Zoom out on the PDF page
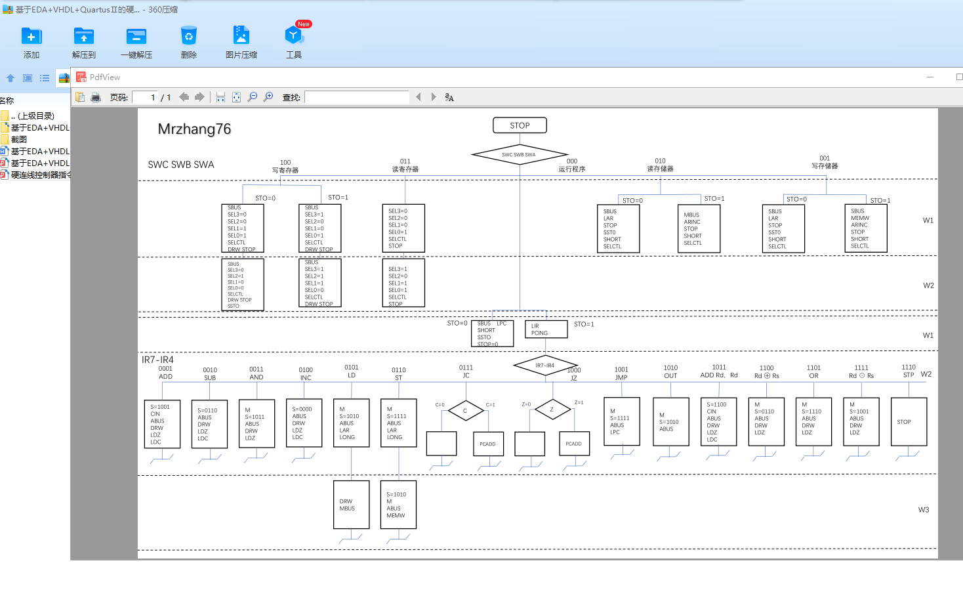This screenshot has width=963, height=590. 253,96
